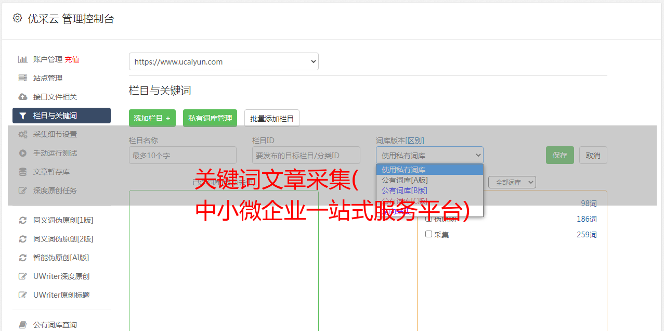Focus the 栏目ID input field

pos(306,155)
